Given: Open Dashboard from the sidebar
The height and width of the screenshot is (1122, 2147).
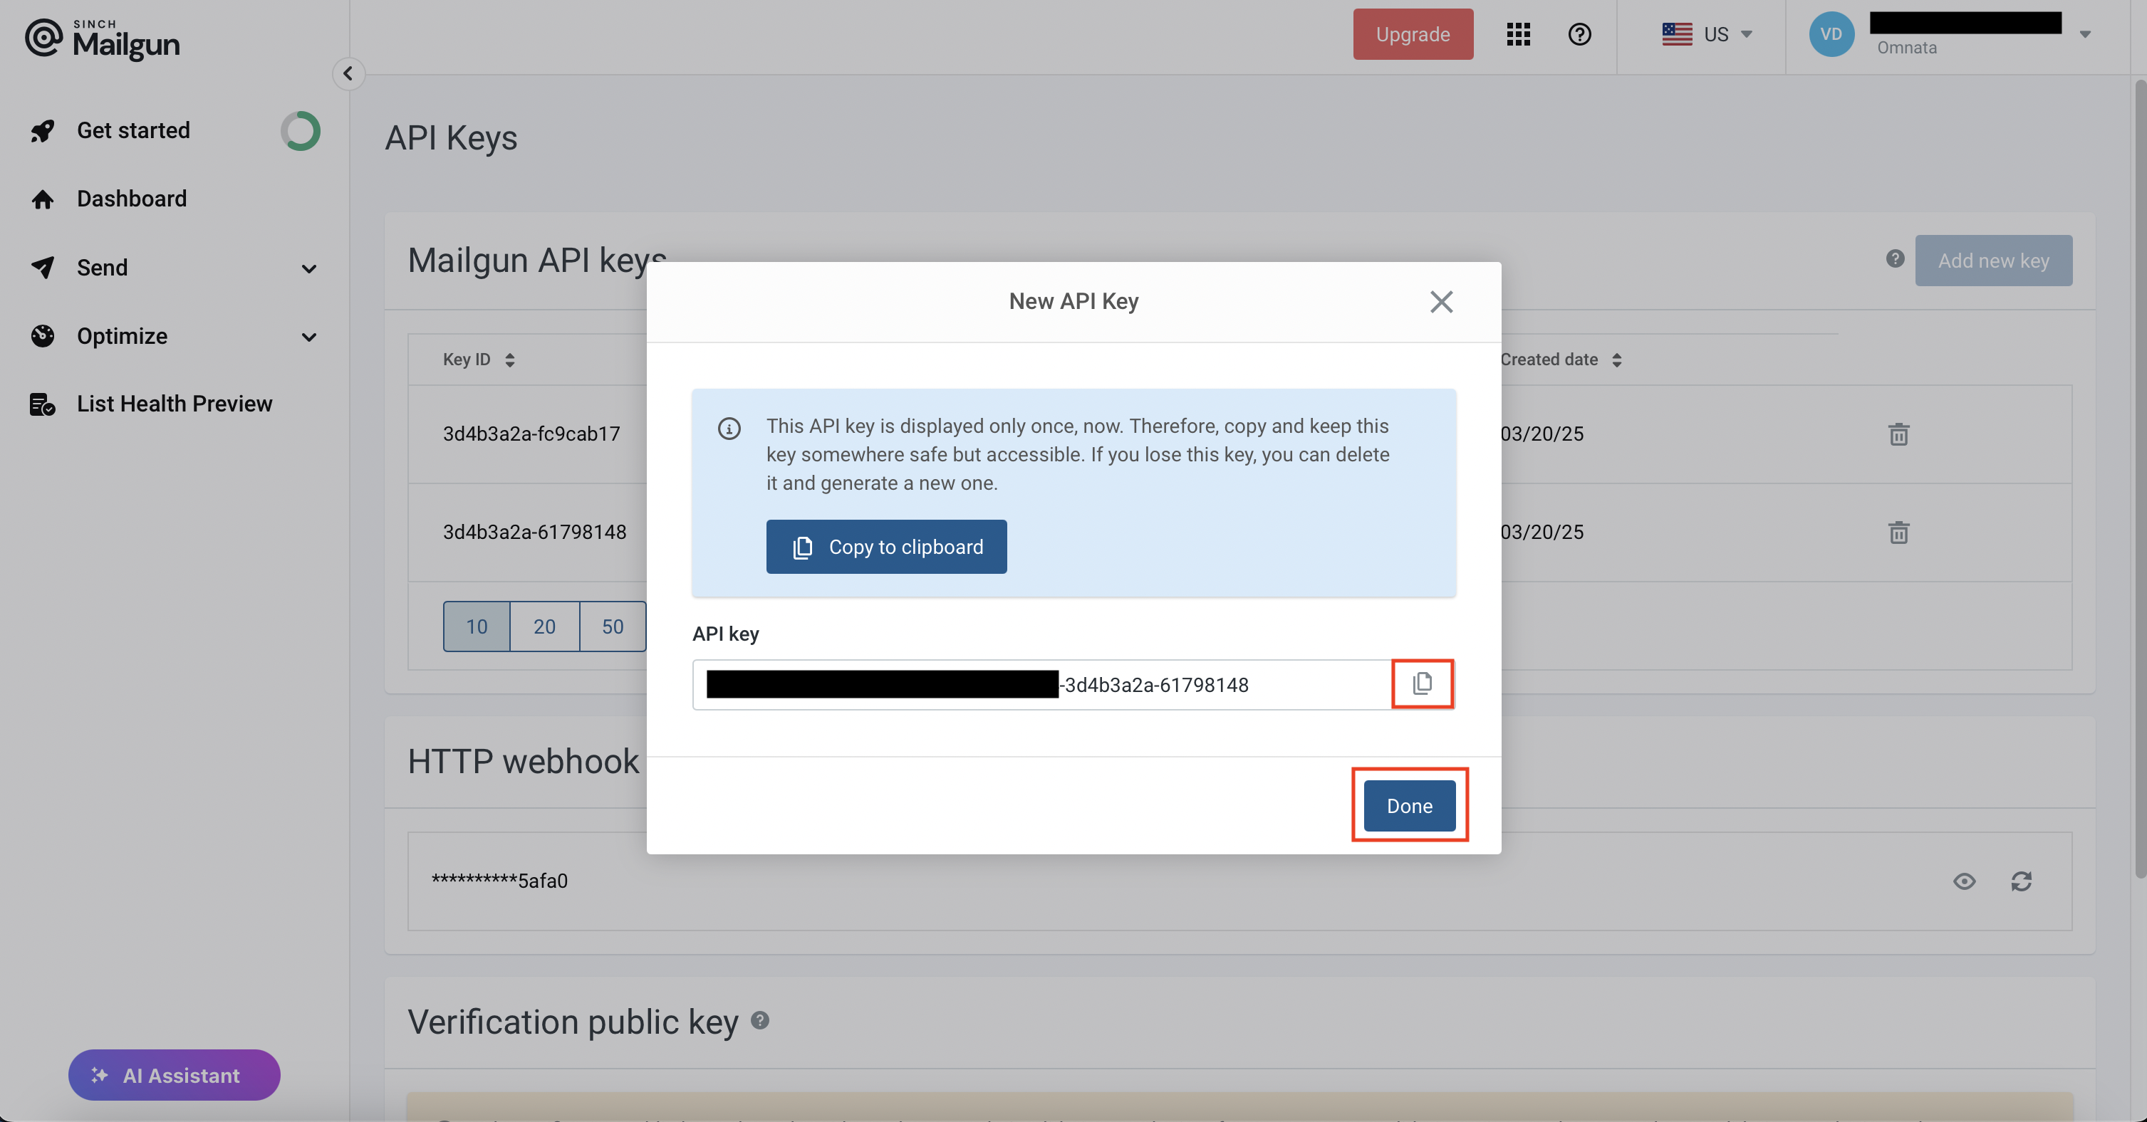Looking at the screenshot, I should tap(132, 199).
